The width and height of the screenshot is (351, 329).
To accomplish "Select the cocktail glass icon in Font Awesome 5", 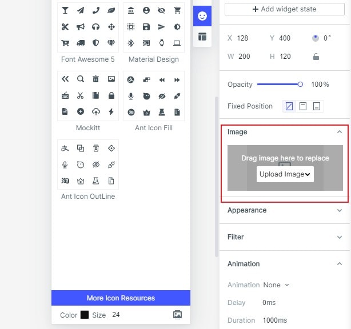I will tap(65, 10).
